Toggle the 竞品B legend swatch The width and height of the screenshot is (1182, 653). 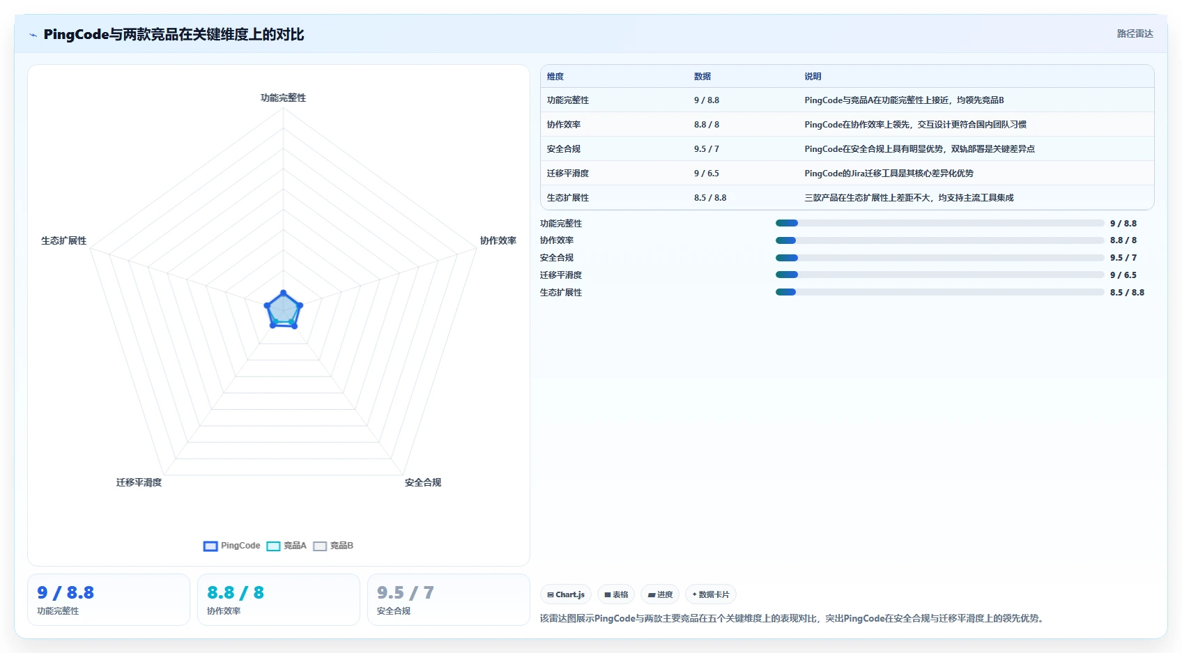click(x=320, y=546)
